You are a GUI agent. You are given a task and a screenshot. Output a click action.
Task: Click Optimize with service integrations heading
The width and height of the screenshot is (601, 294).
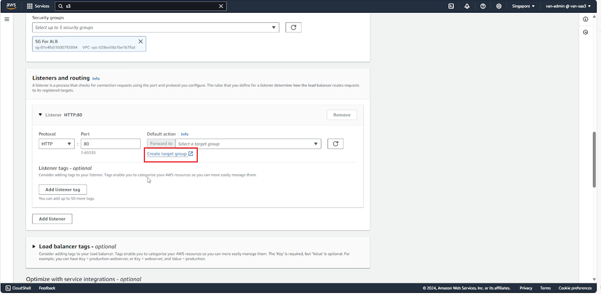pos(83,279)
